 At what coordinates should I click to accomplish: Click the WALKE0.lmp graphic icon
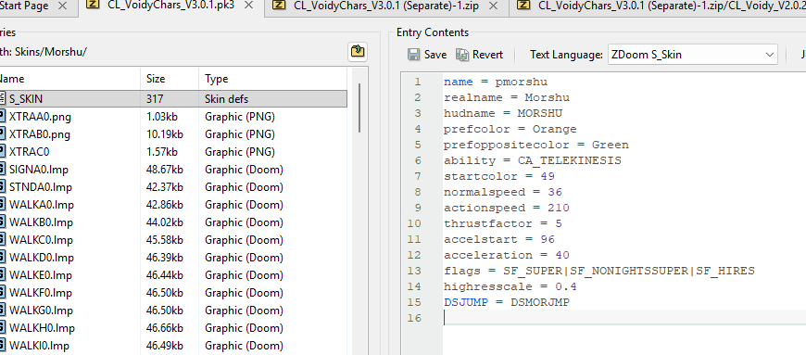[x=2, y=274]
